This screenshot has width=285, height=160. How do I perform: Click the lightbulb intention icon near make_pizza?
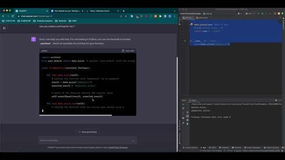pos(191,24)
